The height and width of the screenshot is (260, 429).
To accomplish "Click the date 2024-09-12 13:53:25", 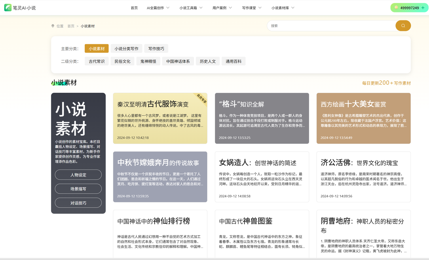I will point(235,138).
